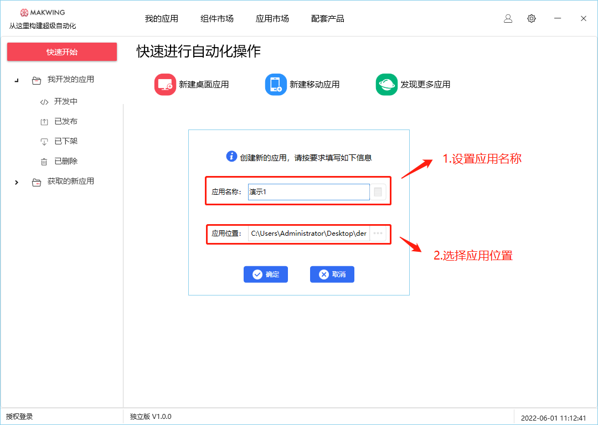Click into the 应用名称 text field

coord(308,192)
